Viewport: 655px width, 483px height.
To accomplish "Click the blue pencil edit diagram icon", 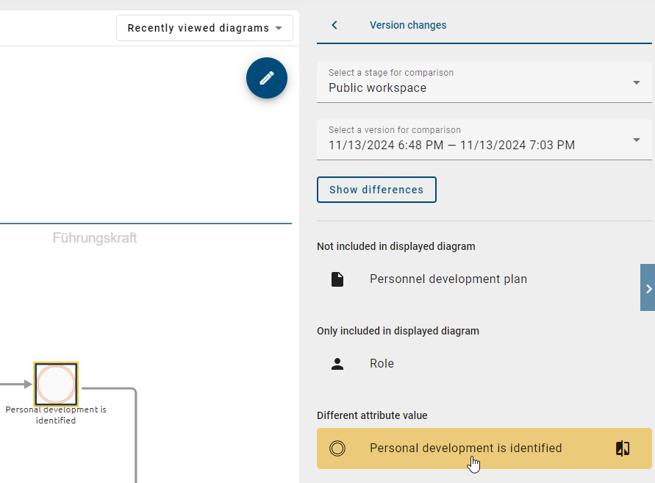I will tap(266, 78).
